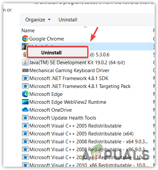Select Java(TM) SE Development Kit 19.0.2 text
158x170 pixels.
77,63
